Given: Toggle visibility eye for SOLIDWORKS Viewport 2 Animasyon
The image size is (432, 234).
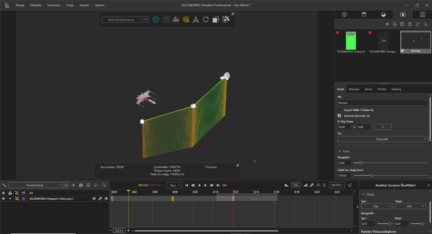Looking at the screenshot, I should pyautogui.click(x=3, y=199).
